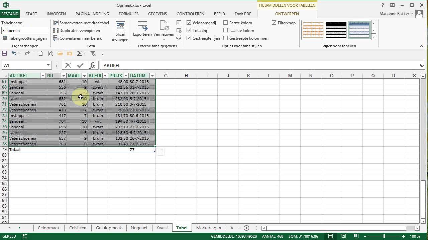This screenshot has height=240, width=428.
Task: Switch to Page Layout view icon
Action: [x=343, y=236]
